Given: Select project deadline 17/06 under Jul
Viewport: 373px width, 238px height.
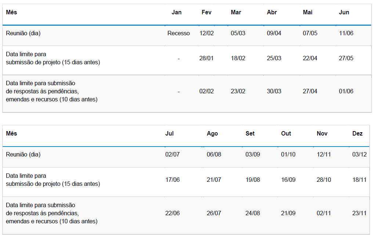Looking at the screenshot, I should [173, 180].
